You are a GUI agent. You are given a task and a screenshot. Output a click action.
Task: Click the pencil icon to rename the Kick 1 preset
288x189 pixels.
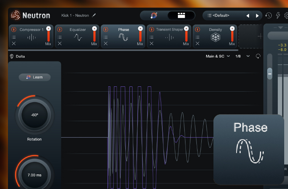coord(94,15)
